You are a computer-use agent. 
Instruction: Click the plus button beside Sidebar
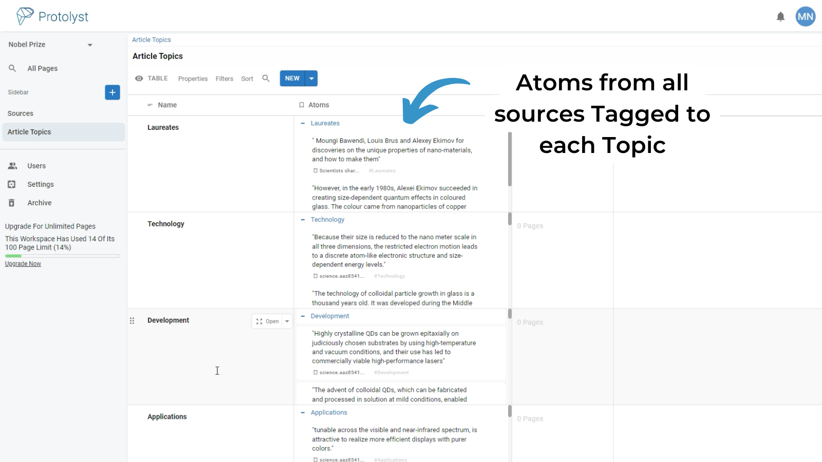coord(112,92)
